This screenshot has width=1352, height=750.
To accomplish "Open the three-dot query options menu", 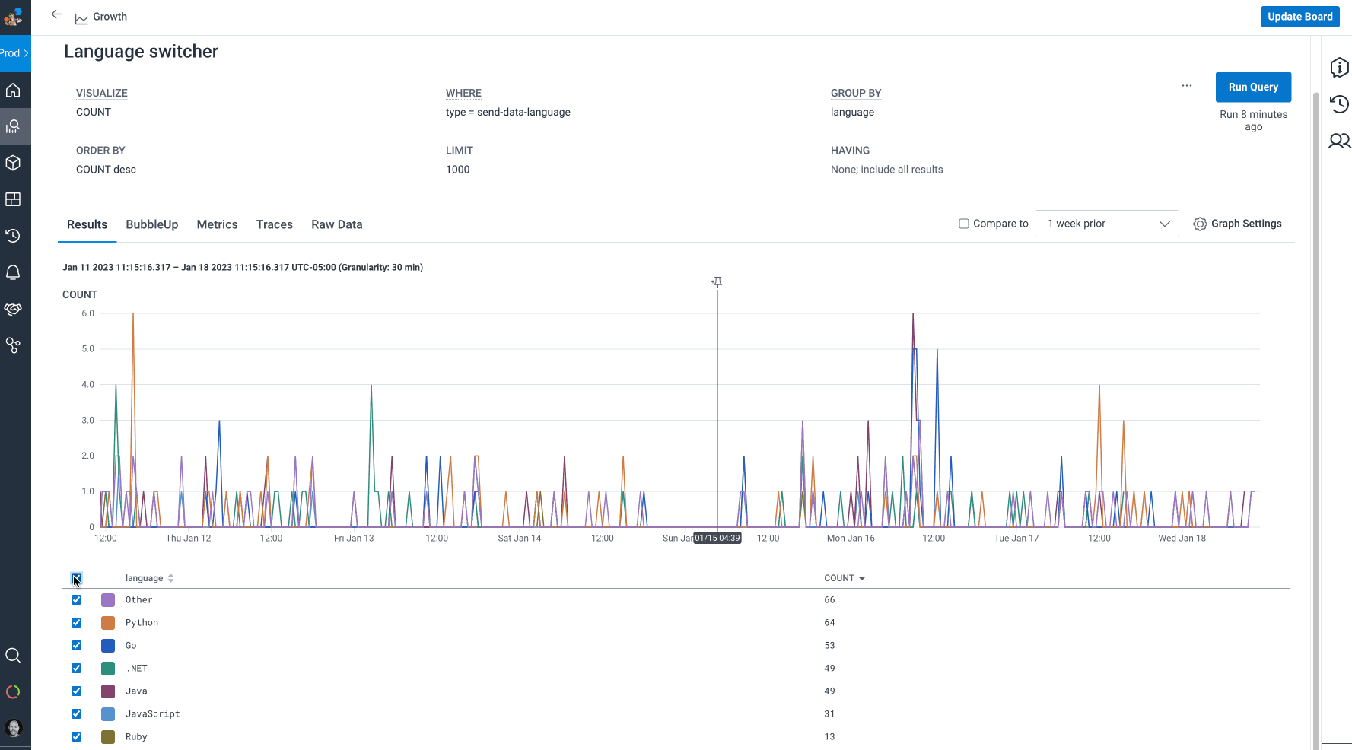I will point(1186,86).
